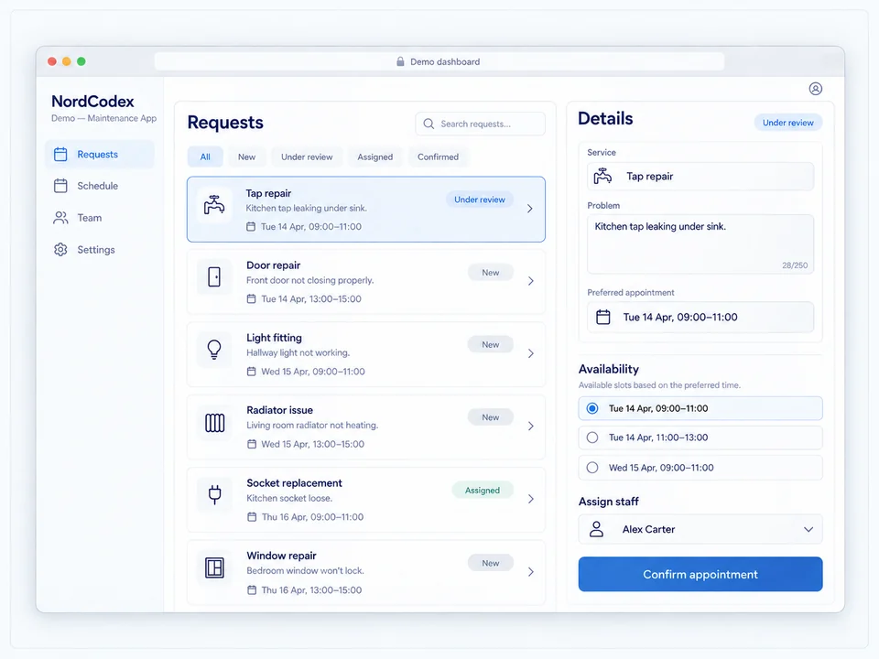Click the plug icon on Socket replacement card
The width and height of the screenshot is (879, 659).
point(214,494)
